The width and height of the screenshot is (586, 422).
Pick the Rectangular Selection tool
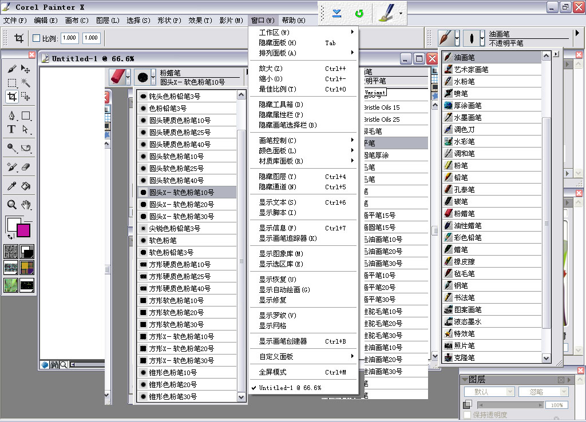11,82
